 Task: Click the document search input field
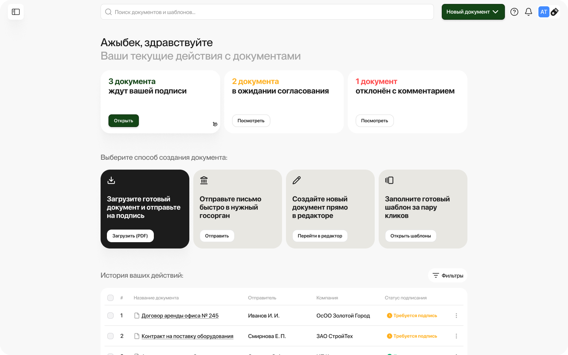coord(267,12)
